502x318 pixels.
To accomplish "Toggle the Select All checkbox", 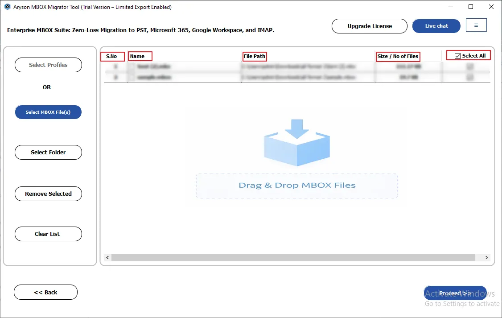I will [x=458, y=56].
